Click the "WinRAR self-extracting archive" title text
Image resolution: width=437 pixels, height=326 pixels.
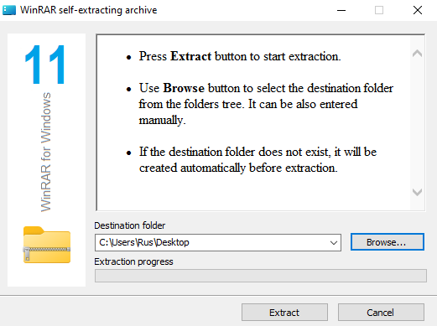tap(89, 10)
